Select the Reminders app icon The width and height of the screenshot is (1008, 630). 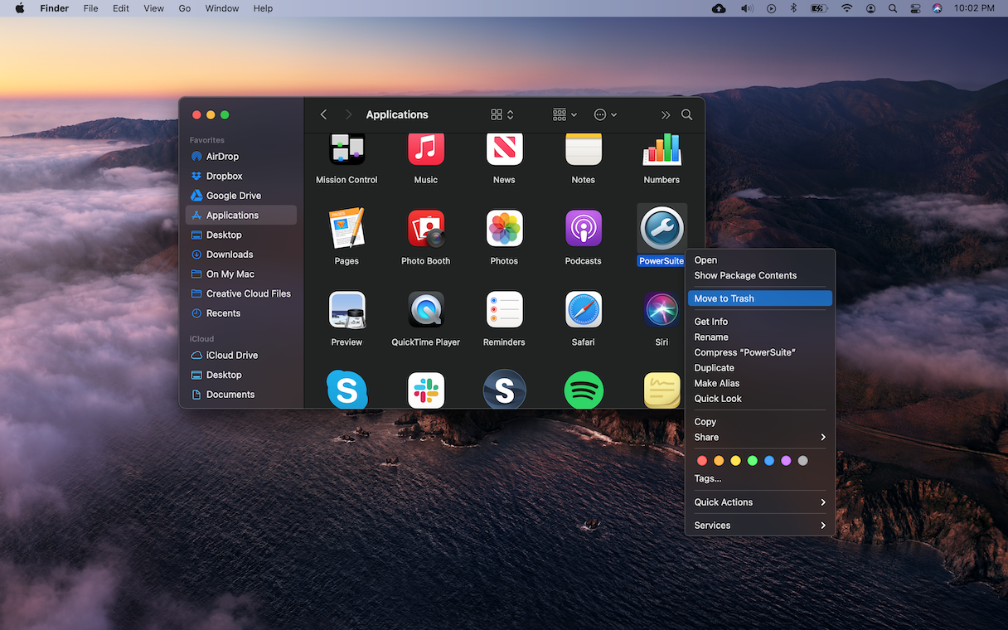click(x=504, y=309)
